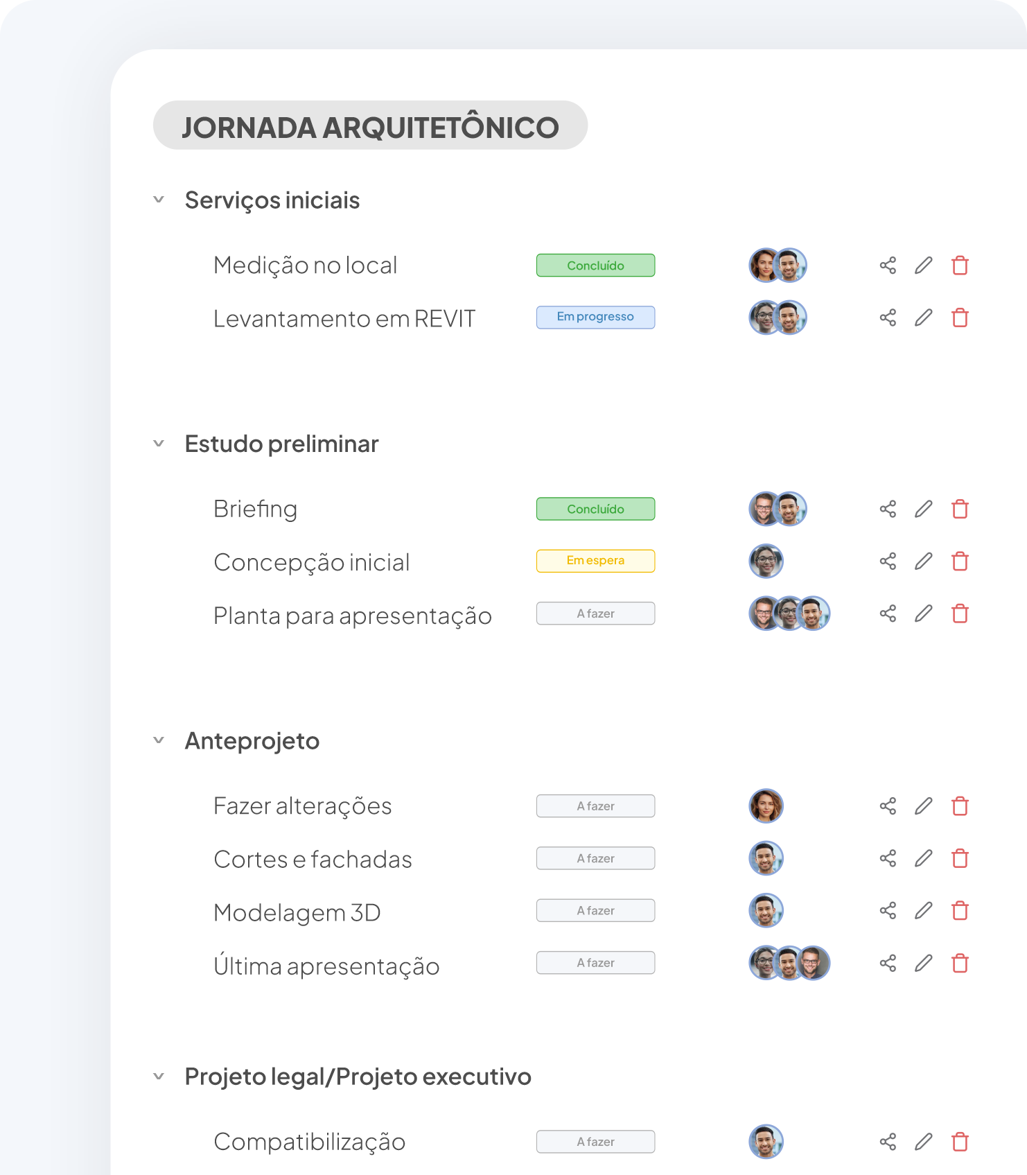Click the Em espera status badge

595,561
